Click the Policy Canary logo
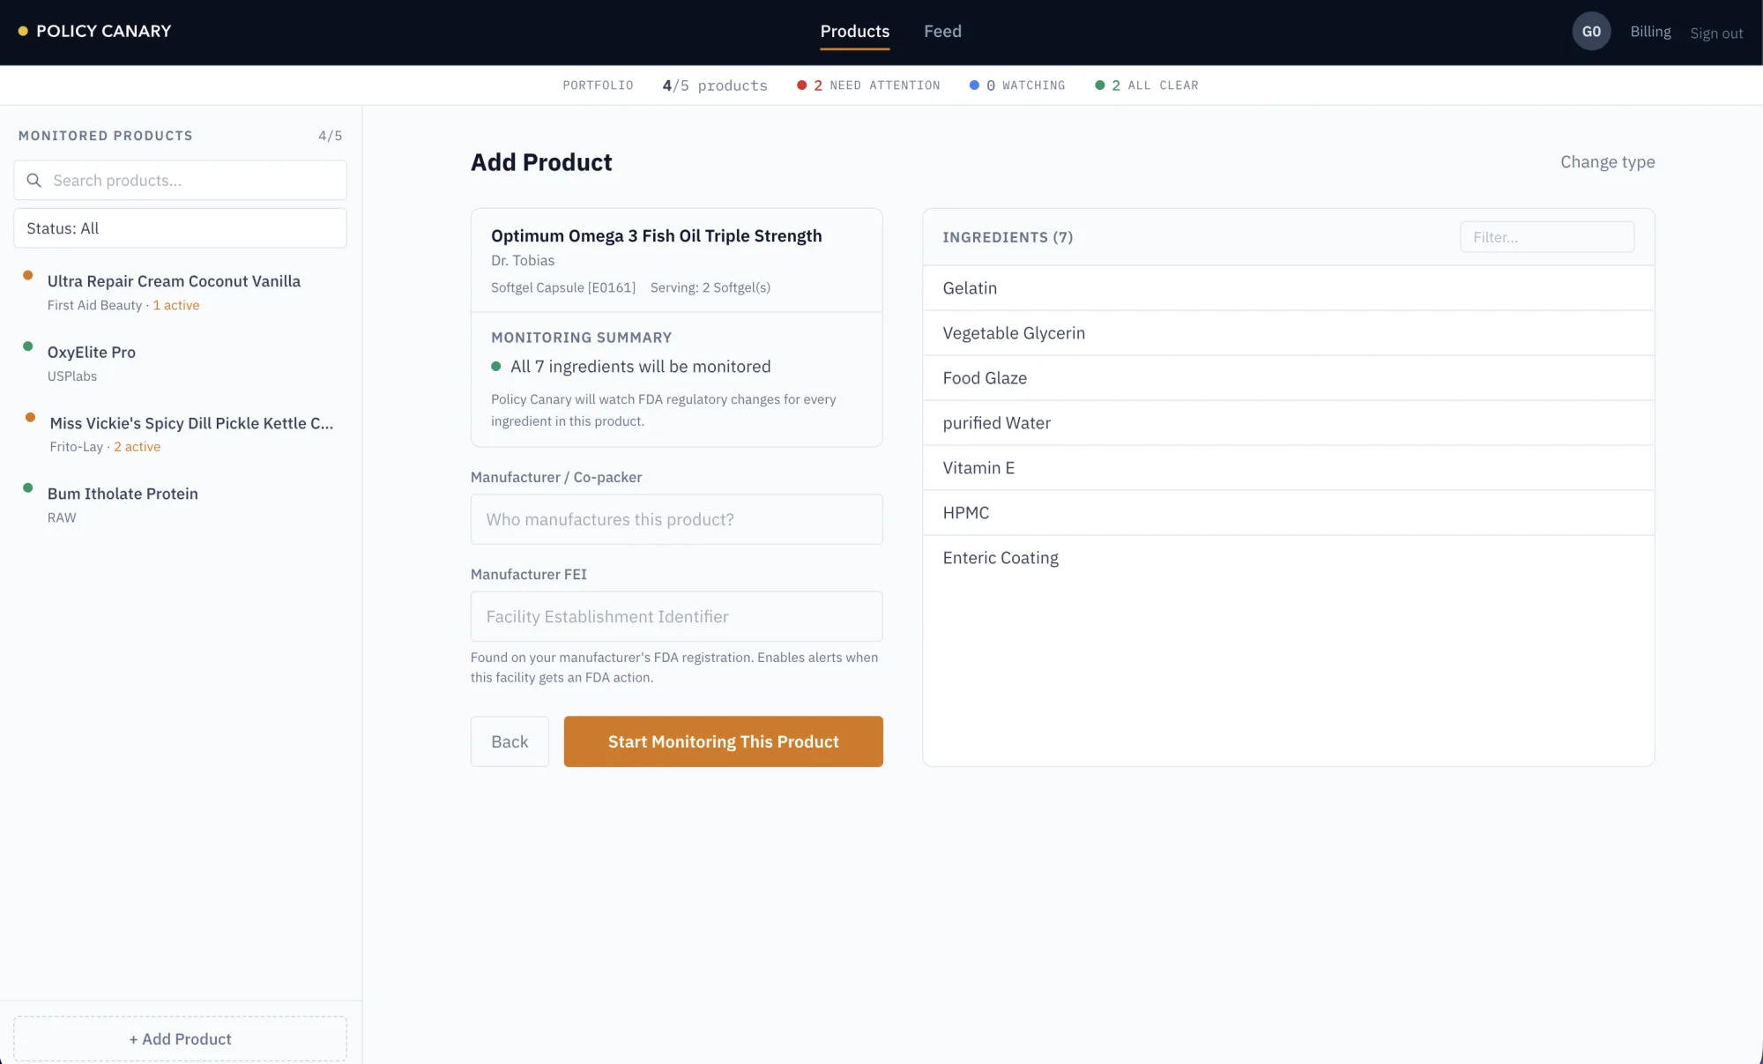 pyautogui.click(x=95, y=31)
